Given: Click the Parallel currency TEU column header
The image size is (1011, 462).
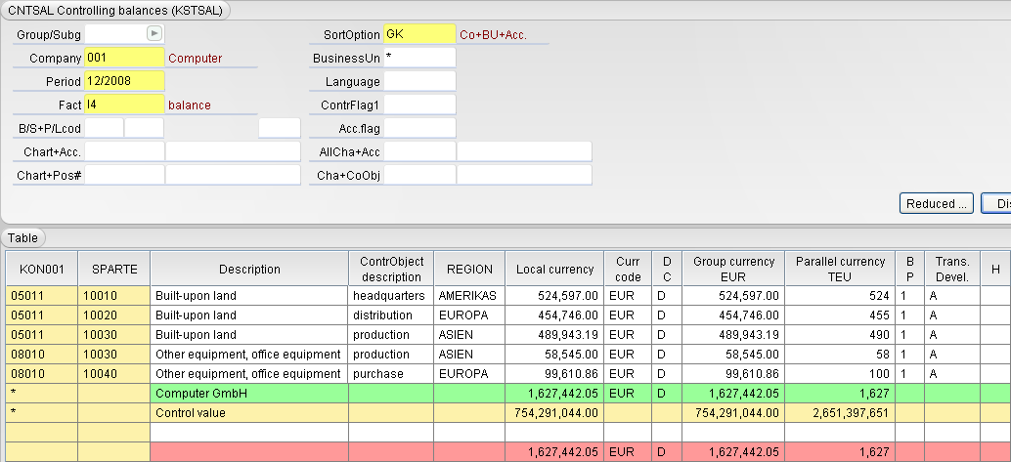Looking at the screenshot, I should point(840,270).
